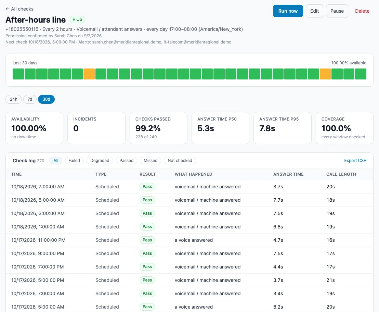Filter check log by Missed

[151, 161]
